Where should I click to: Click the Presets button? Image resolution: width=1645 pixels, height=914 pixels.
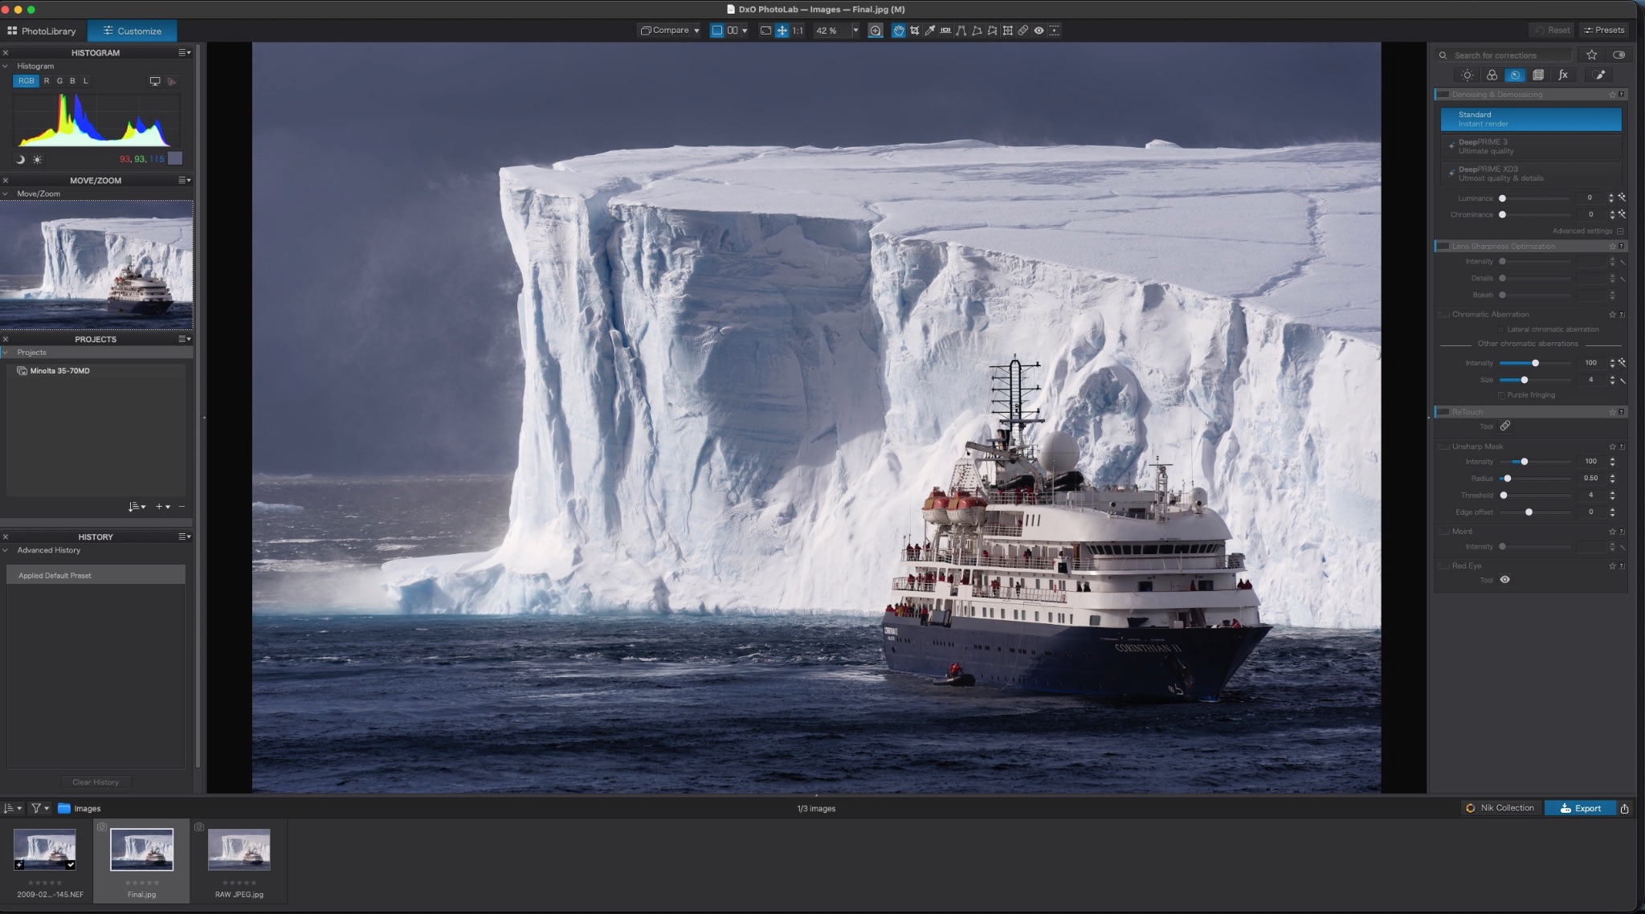(1603, 30)
